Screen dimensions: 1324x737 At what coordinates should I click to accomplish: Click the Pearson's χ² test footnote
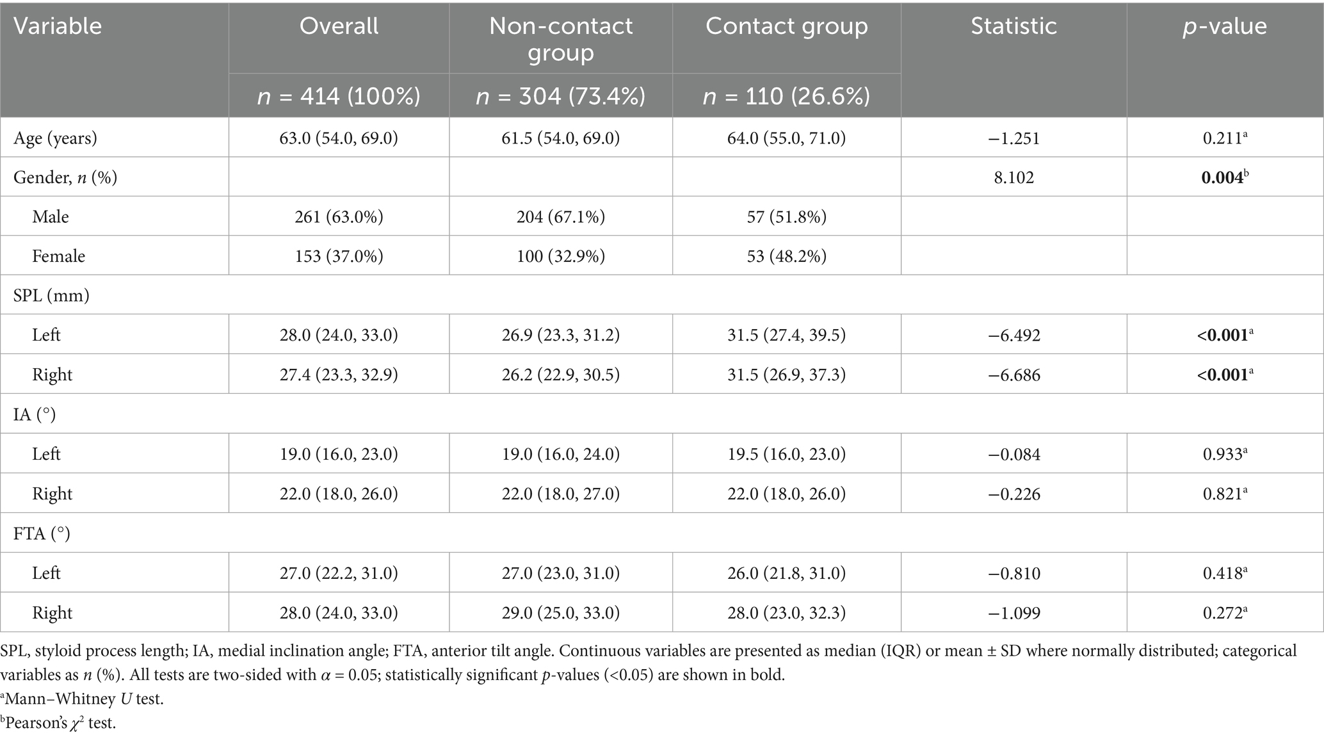coord(58,724)
